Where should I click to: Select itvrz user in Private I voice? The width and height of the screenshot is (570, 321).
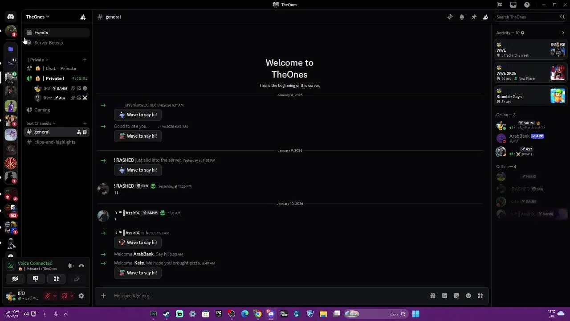(61, 98)
